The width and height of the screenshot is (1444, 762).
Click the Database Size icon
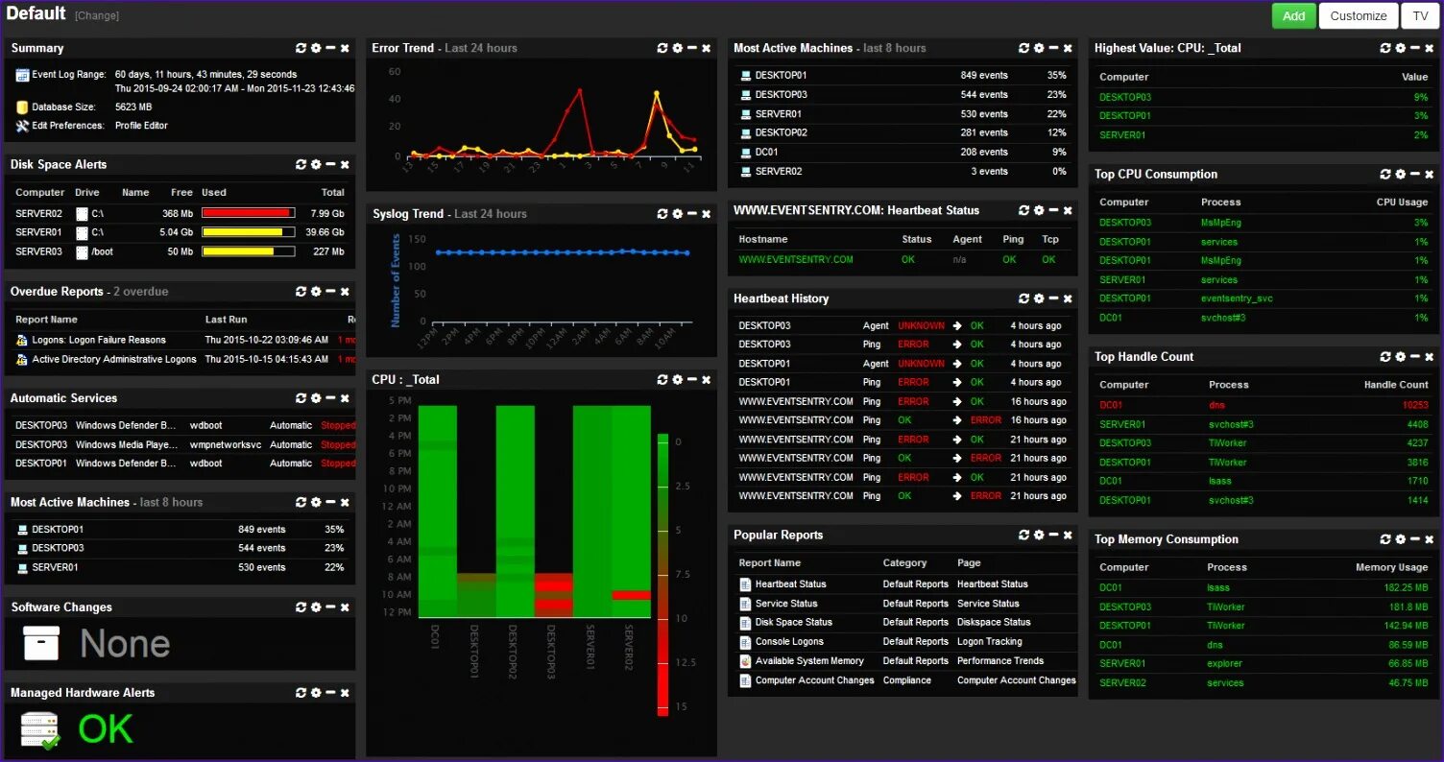tap(23, 107)
